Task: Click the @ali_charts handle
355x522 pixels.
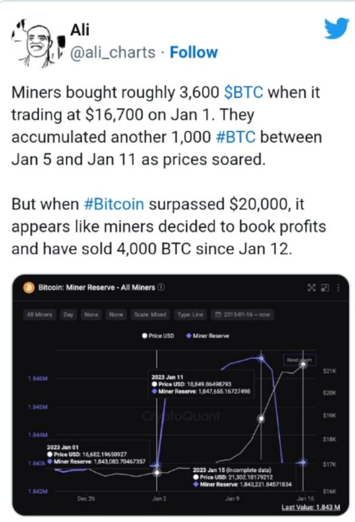Action: [x=112, y=52]
